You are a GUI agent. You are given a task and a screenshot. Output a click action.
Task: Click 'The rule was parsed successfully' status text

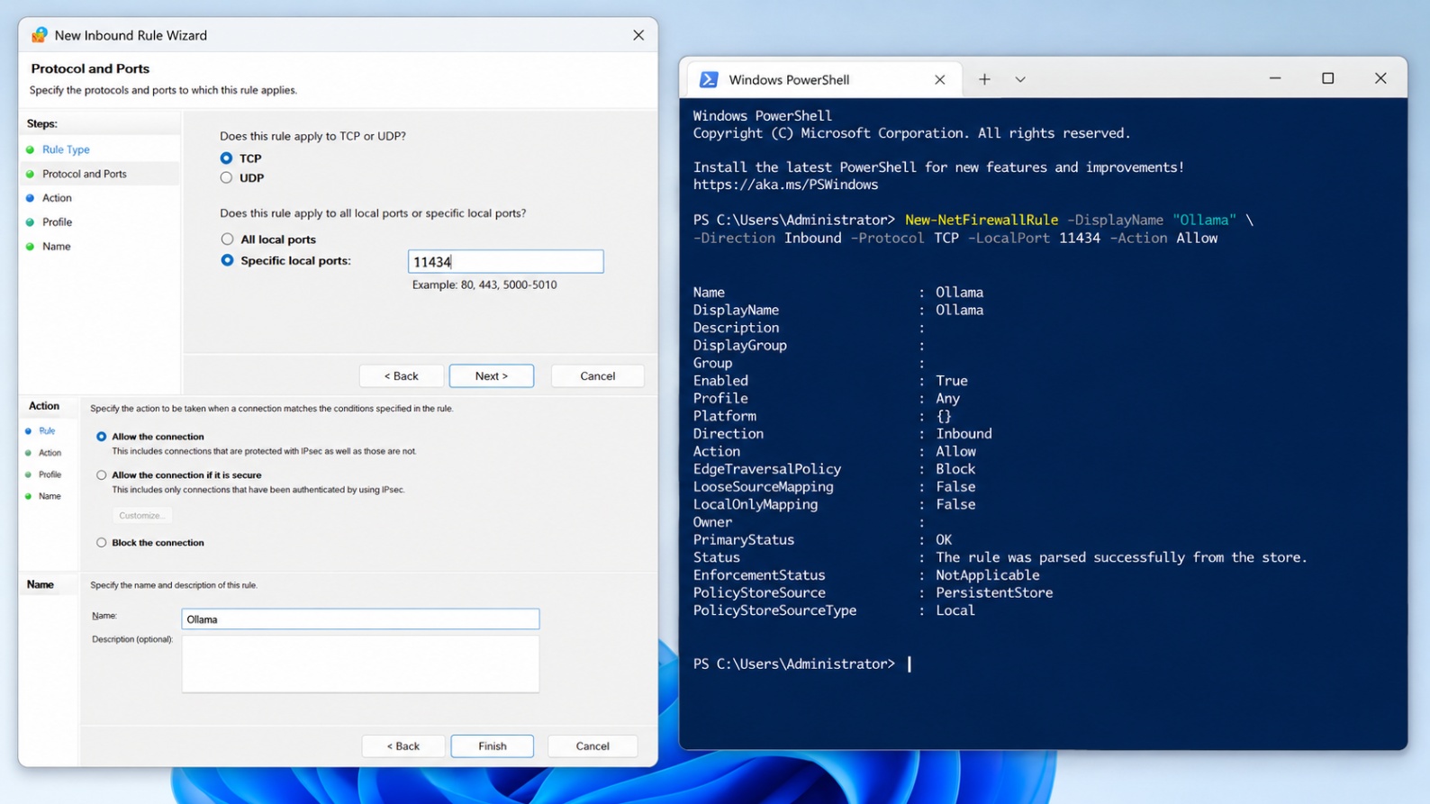click(1121, 557)
